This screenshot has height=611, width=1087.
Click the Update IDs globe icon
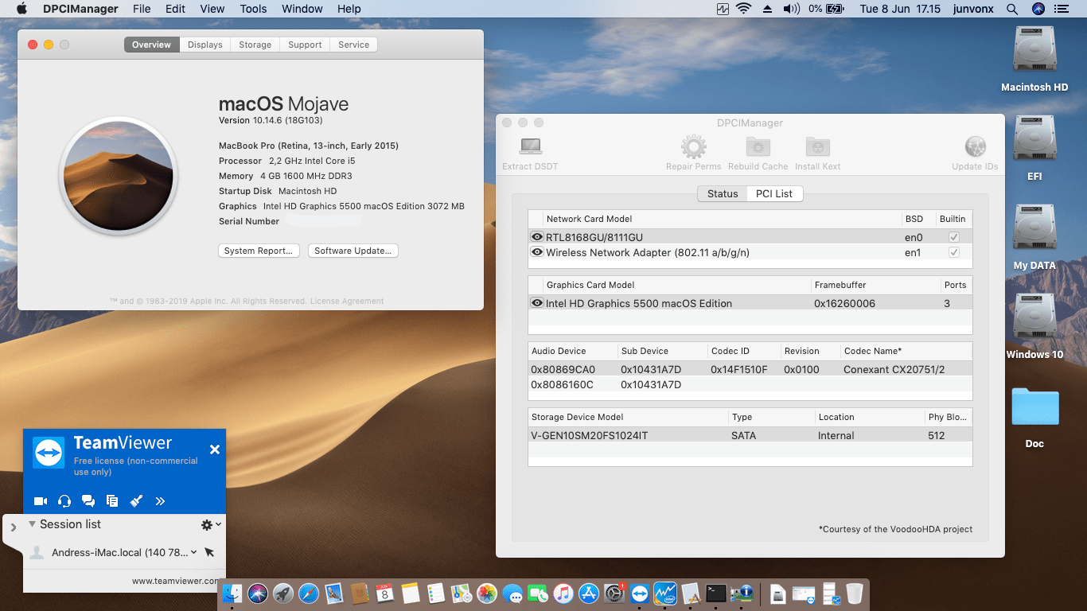(x=975, y=147)
